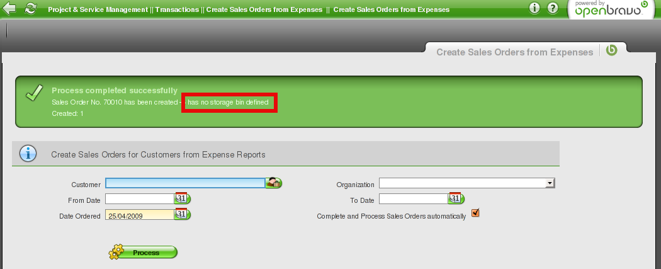Focus the To Date input field

point(414,198)
